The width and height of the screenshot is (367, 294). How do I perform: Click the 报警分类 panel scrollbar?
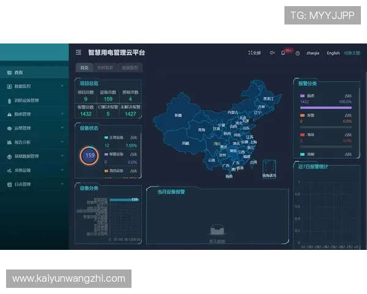click(x=359, y=122)
